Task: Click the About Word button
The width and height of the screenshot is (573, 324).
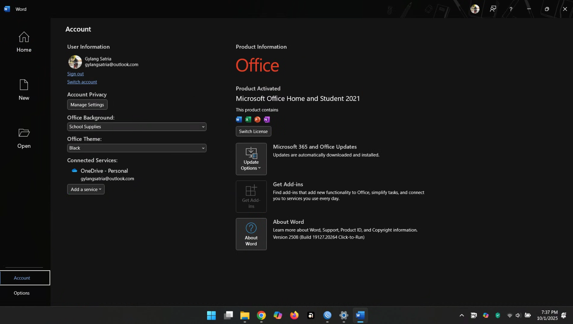Action: tap(251, 234)
